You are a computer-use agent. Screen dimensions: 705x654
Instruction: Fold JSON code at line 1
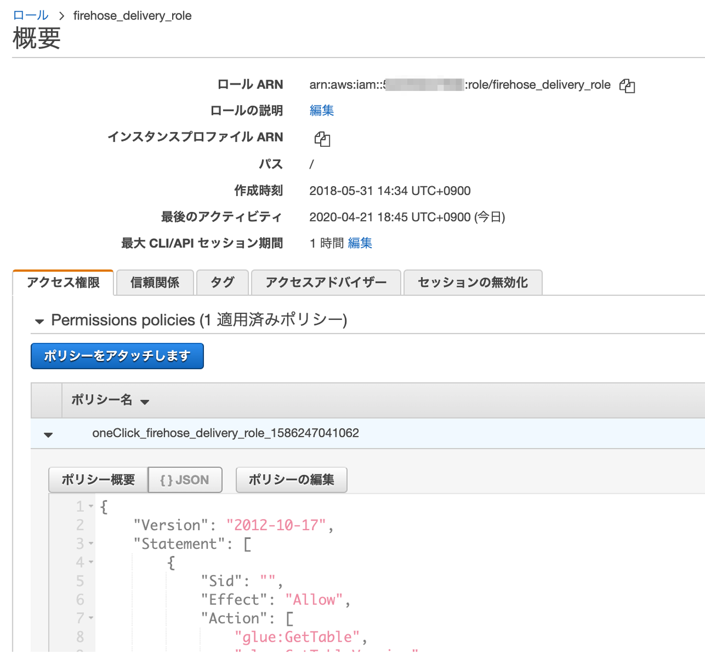91,506
